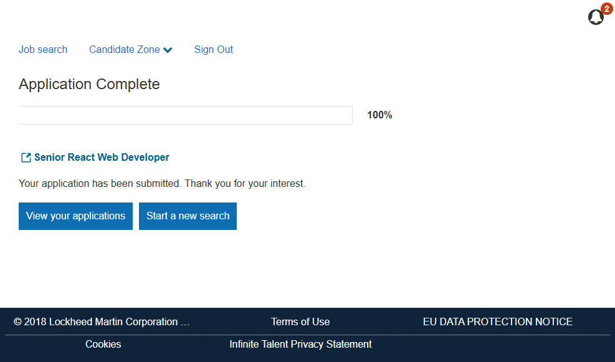Click the 2018 Lockheed Martin Corporation copyright

point(96,322)
